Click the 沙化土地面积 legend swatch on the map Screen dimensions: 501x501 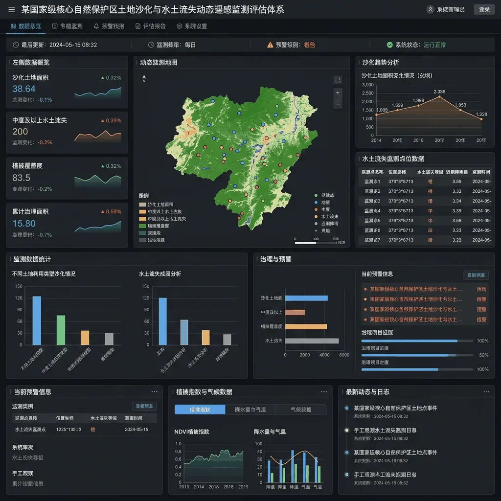[142, 205]
